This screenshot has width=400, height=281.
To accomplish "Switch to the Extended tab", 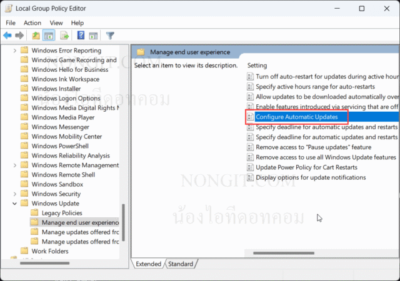I will click(149, 264).
